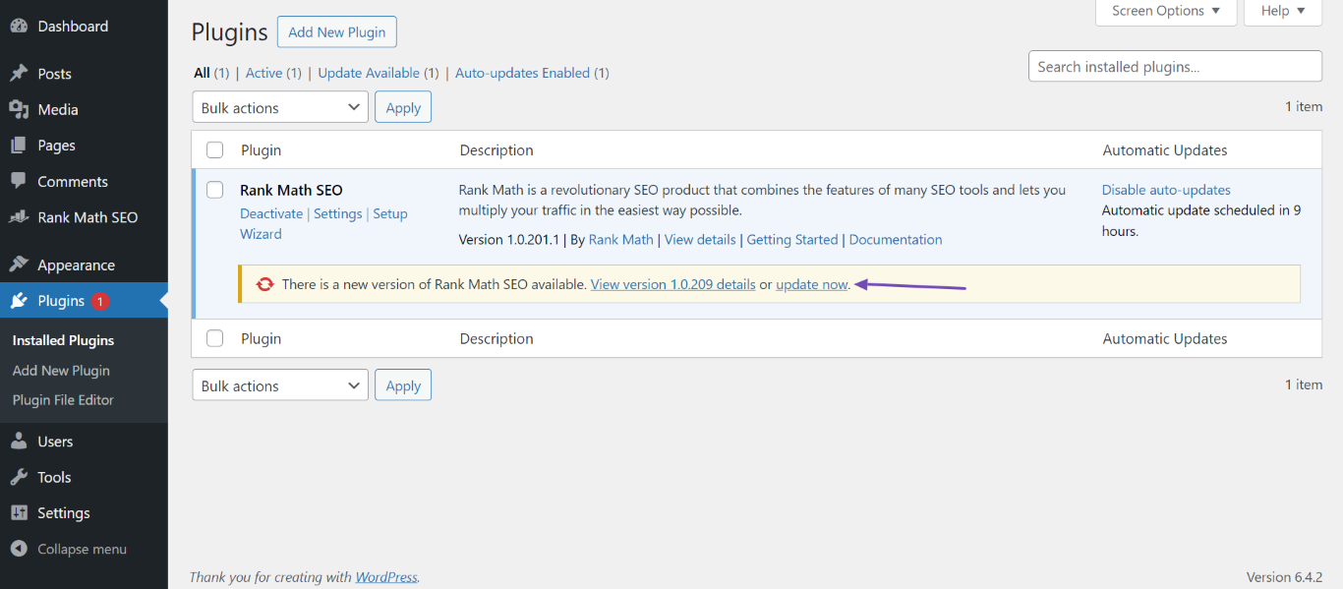Open Users in the admin menu
The height and width of the screenshot is (589, 1343).
point(55,442)
